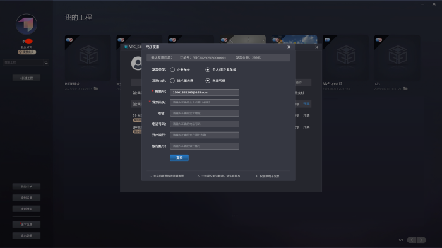Click the search magnifier icon in sidebar

(x=46, y=62)
